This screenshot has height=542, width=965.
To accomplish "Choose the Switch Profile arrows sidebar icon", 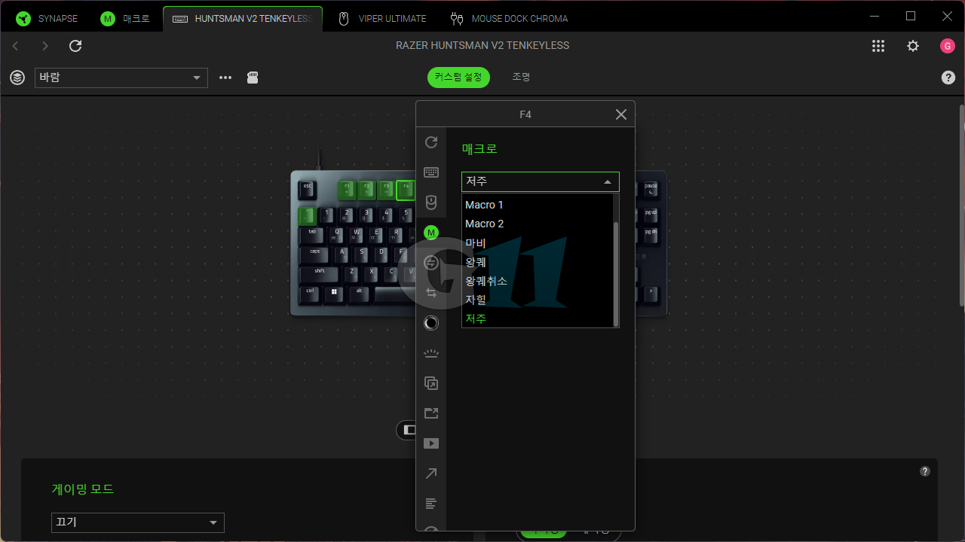I will pyautogui.click(x=431, y=293).
